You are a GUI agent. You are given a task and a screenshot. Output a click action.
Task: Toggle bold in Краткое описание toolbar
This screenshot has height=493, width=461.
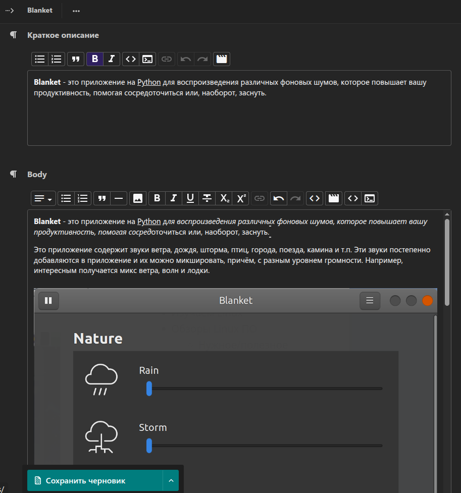(95, 59)
